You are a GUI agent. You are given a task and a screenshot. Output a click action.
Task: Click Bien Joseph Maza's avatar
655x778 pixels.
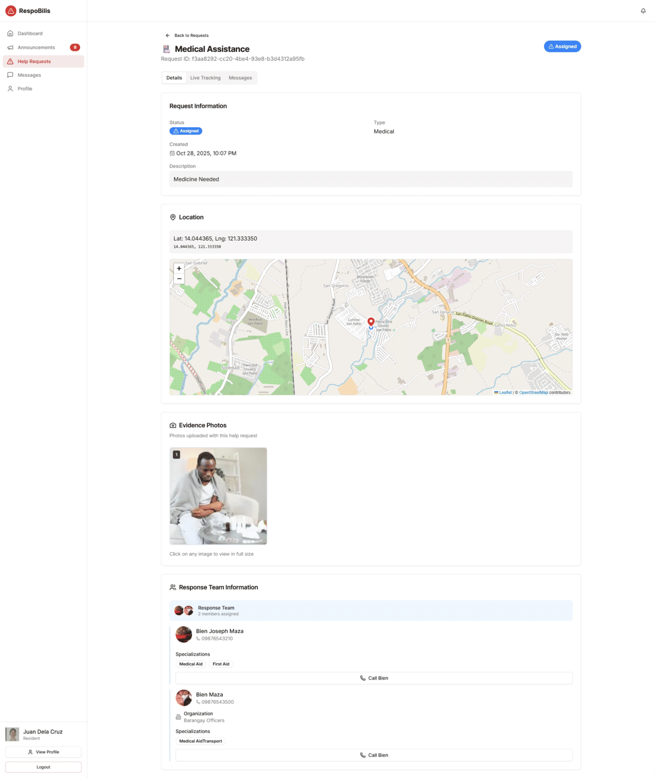184,634
